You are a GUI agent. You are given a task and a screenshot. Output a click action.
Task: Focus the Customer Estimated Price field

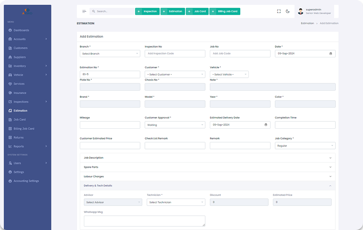tap(110, 146)
